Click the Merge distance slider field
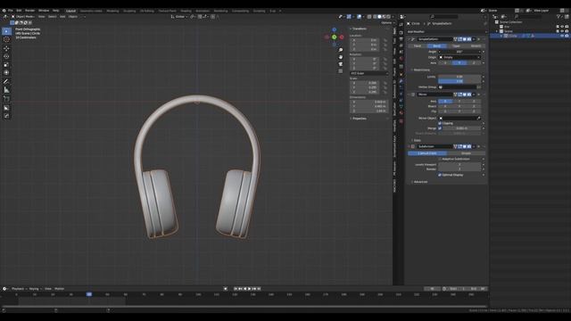571x321 pixels. pyautogui.click(x=462, y=128)
